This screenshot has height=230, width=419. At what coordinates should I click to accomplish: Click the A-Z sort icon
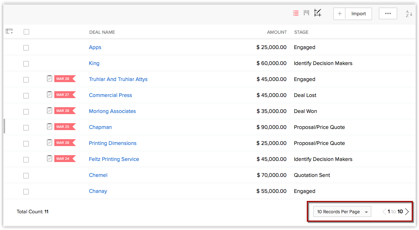(409, 14)
